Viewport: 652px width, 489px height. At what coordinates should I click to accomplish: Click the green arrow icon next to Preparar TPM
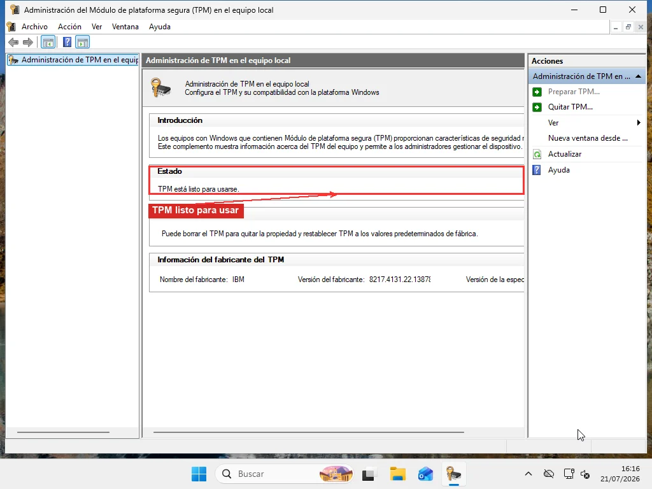coord(537,92)
